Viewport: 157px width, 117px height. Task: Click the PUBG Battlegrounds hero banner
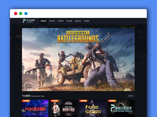point(78,60)
